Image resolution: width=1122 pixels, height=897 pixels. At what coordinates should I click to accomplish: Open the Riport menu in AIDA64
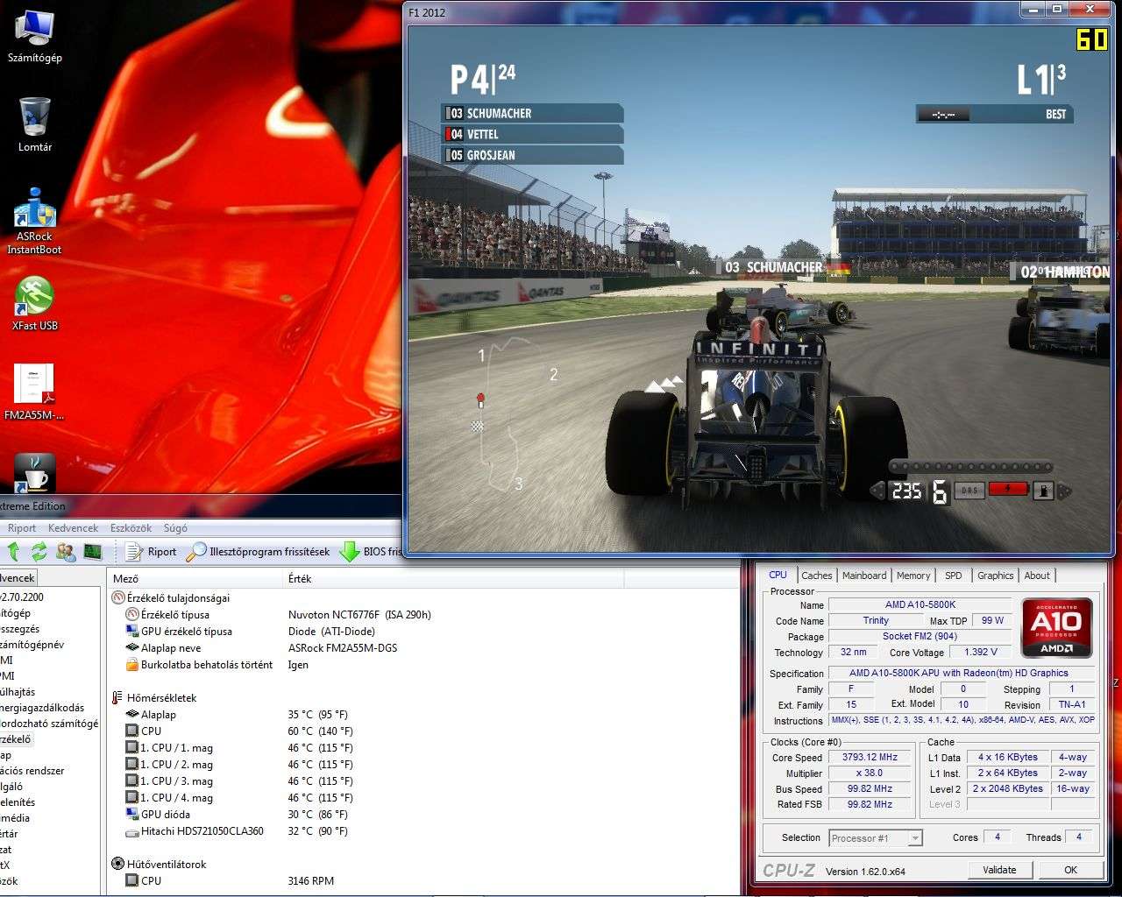click(22, 528)
